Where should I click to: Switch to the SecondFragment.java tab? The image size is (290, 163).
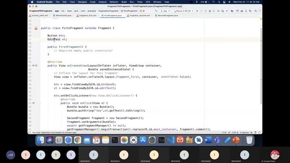point(168,15)
